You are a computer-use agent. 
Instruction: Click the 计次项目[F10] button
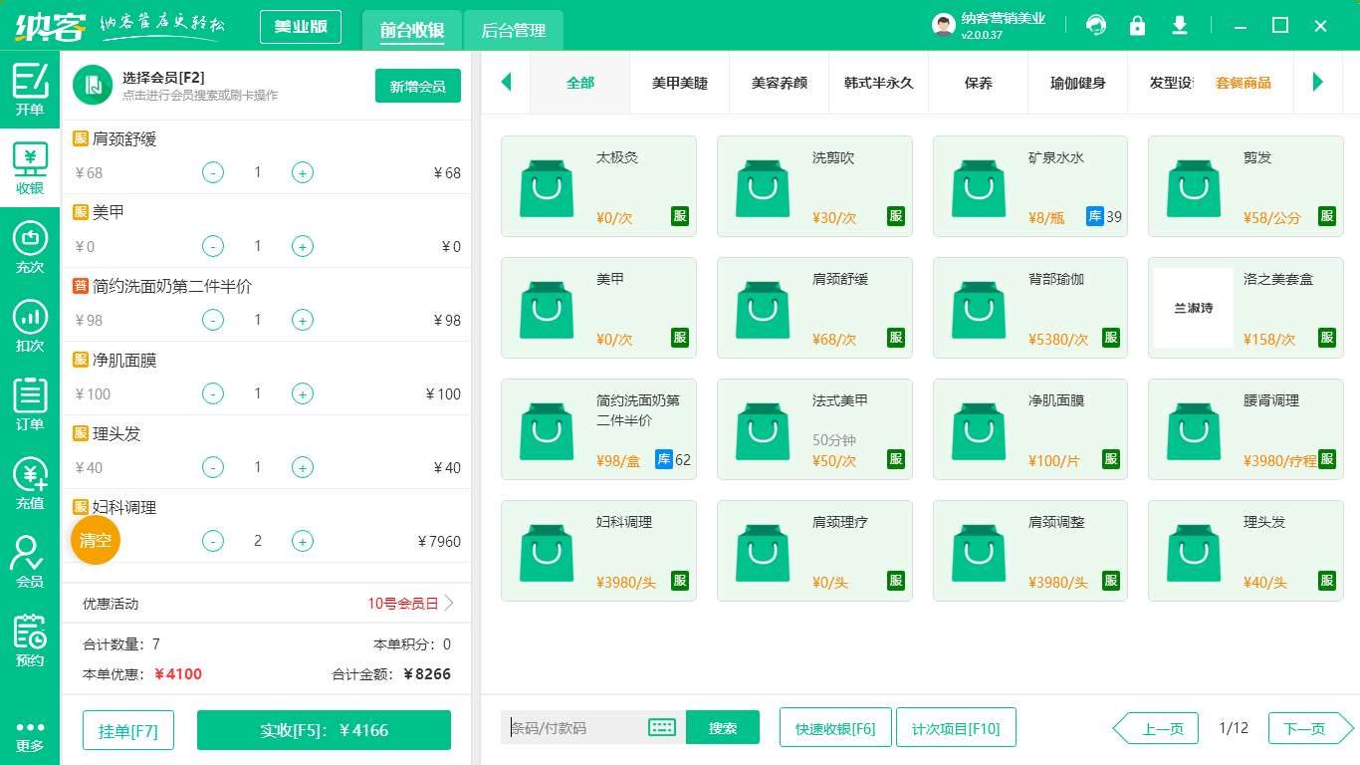[x=956, y=727]
